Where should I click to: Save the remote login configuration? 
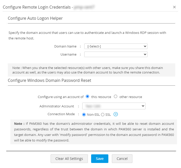pos(100,159)
